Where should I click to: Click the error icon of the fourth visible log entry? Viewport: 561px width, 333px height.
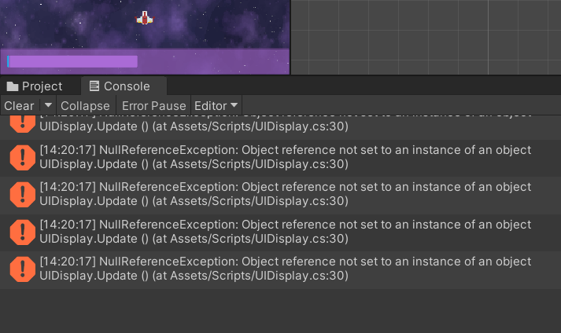pos(22,231)
